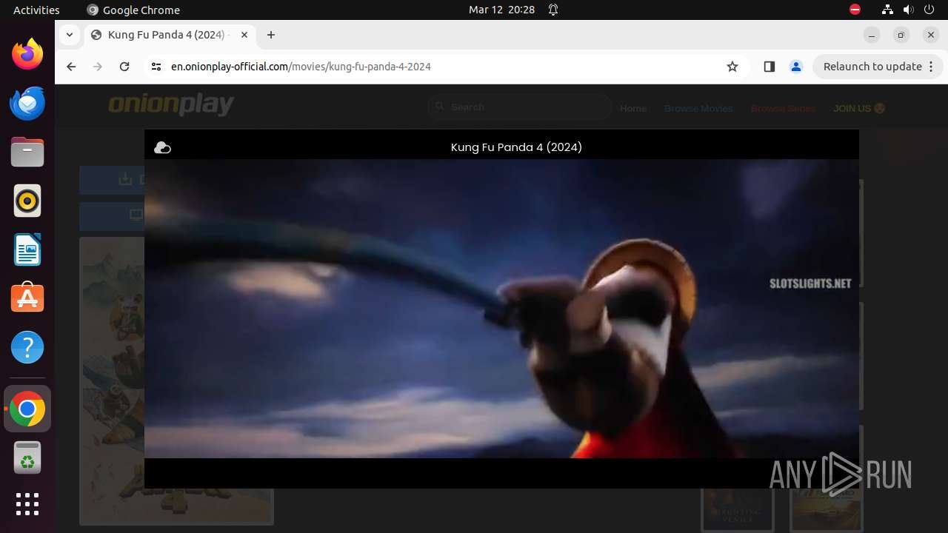Click the red do-not-disturb indicator icon

855,10
